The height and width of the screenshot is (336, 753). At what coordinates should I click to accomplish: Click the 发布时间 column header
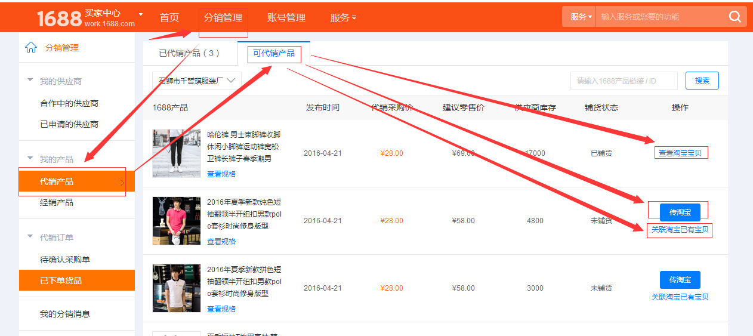pyautogui.click(x=323, y=107)
